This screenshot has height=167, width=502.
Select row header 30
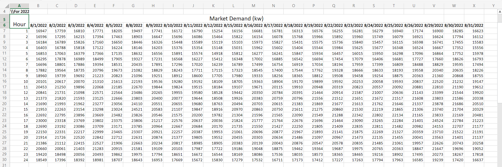click(x=4, y=160)
